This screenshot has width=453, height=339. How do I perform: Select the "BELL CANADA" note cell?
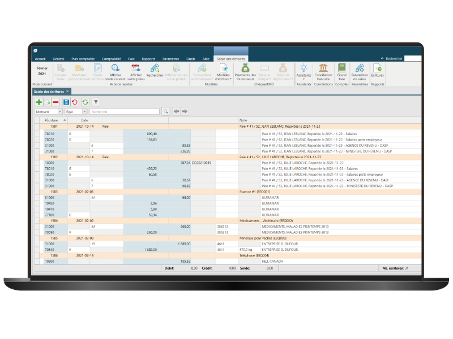[272, 262]
